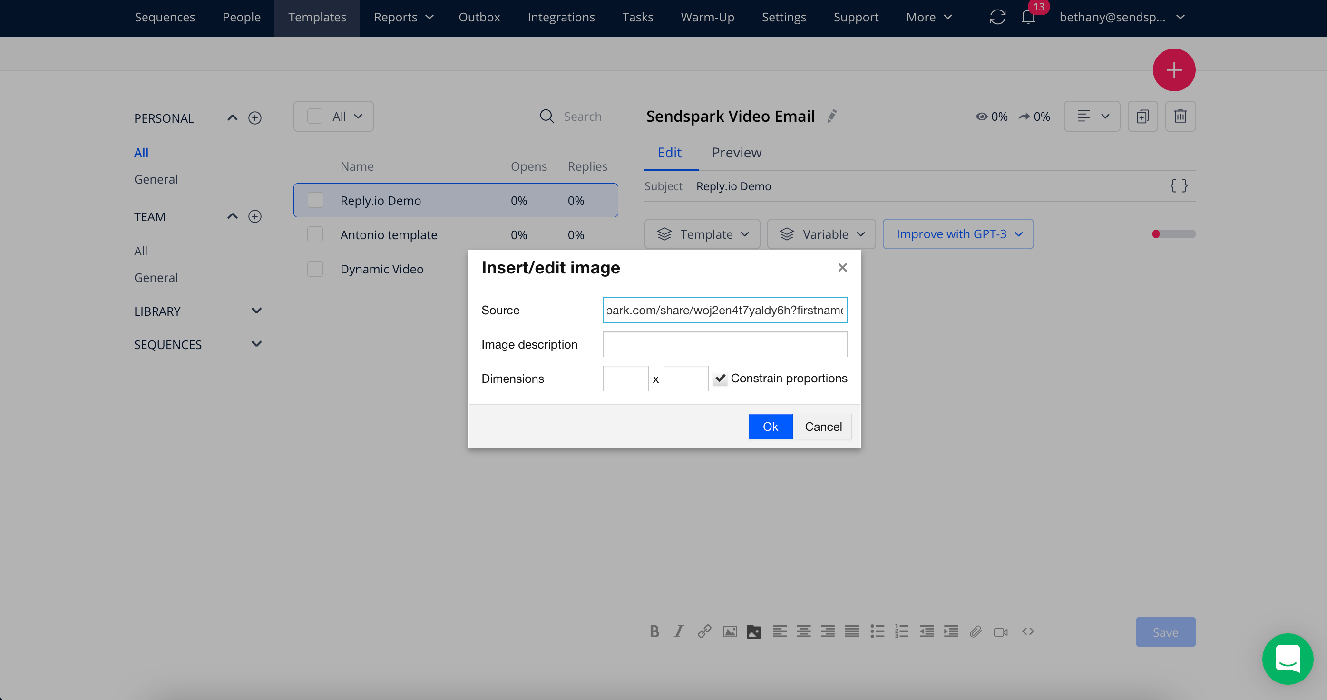Align text left in the editor
The height and width of the screenshot is (700, 1327).
pyautogui.click(x=780, y=632)
